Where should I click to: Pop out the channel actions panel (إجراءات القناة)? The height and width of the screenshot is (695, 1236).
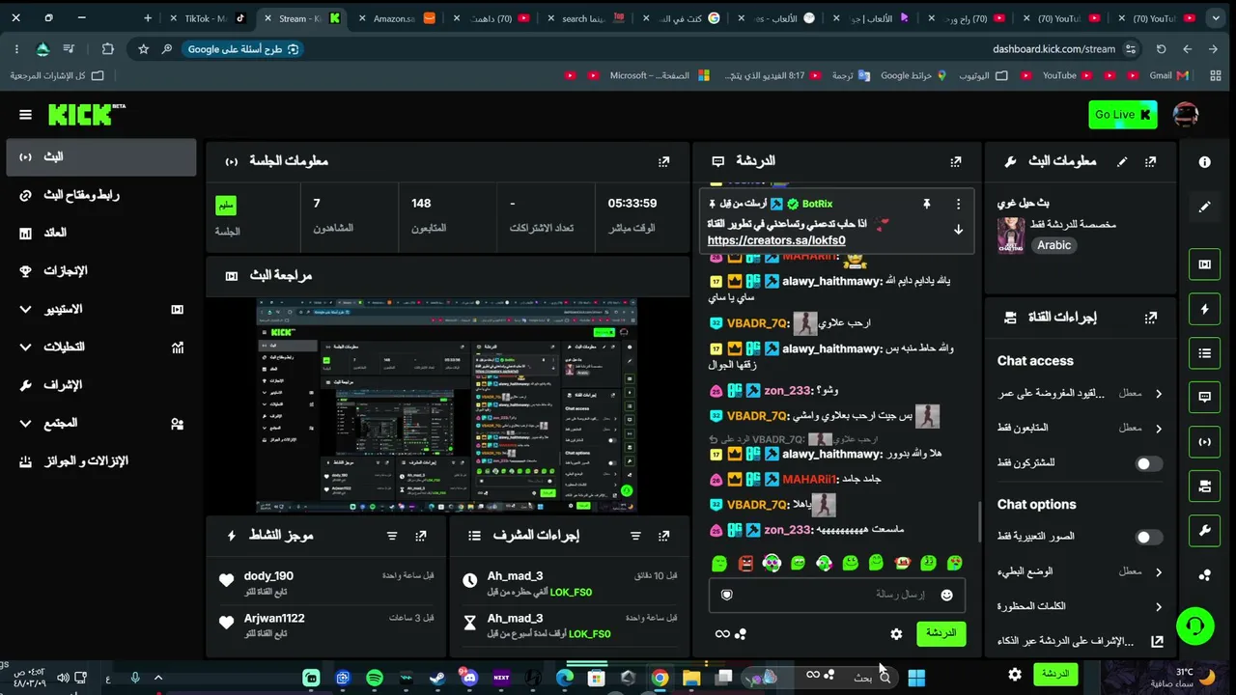point(1150,318)
